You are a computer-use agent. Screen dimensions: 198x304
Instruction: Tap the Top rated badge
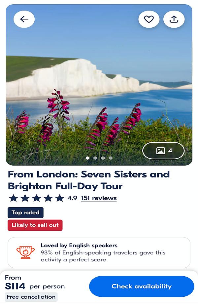25,212
